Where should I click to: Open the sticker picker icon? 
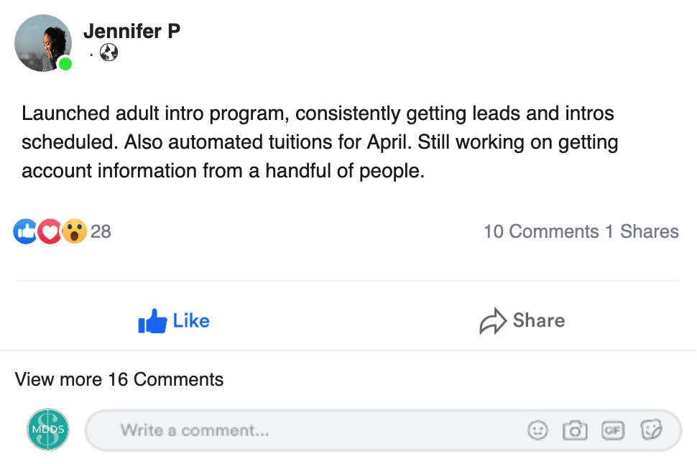[651, 430]
